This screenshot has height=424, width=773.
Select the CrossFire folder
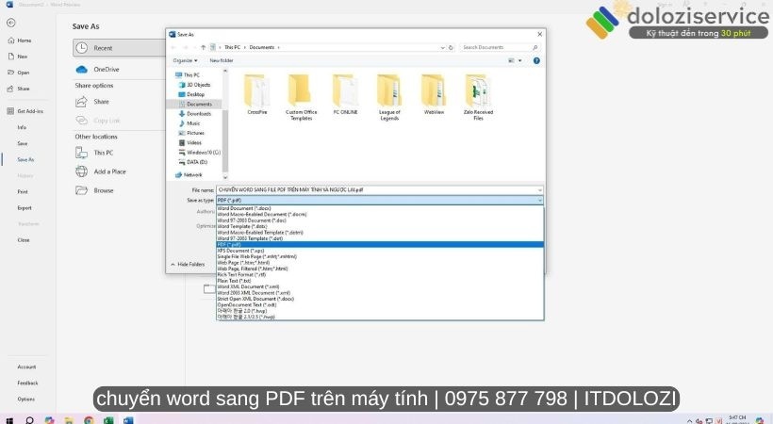pyautogui.click(x=256, y=94)
